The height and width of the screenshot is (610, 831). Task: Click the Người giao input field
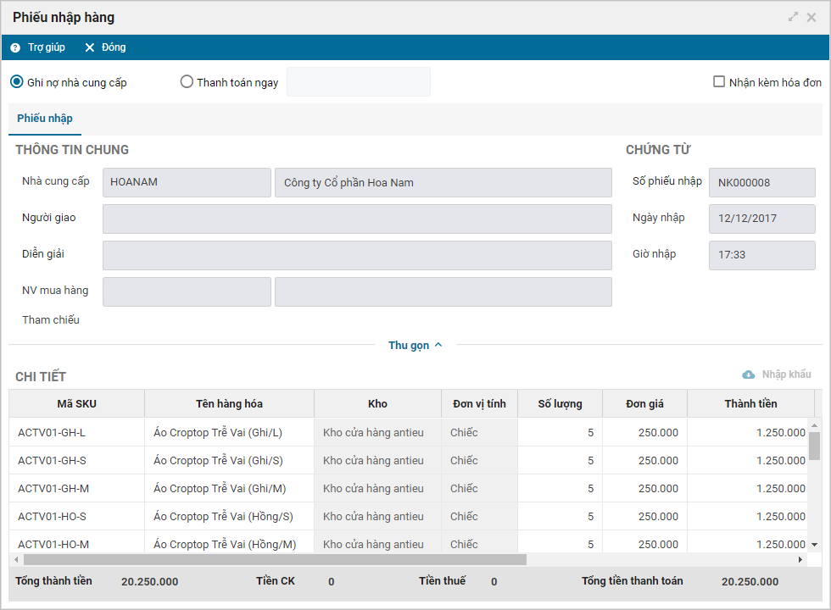(357, 219)
